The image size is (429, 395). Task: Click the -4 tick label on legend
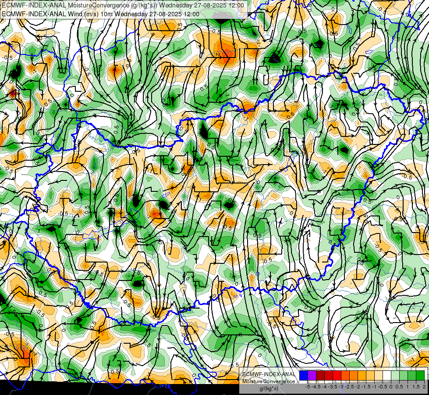pos(324,387)
